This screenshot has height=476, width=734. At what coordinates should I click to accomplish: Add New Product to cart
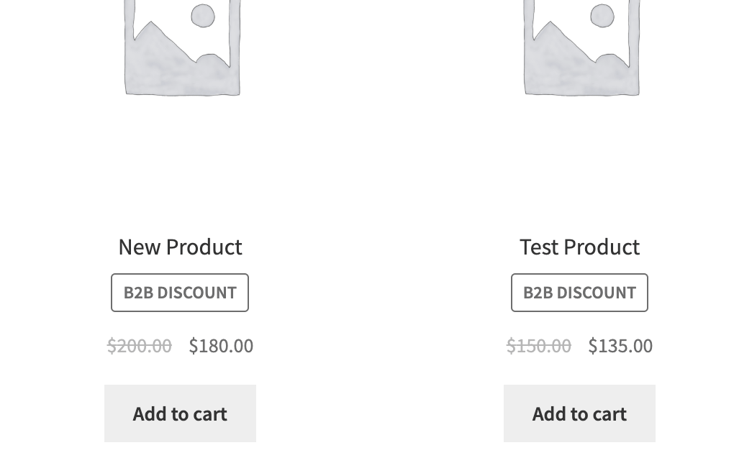pos(180,413)
